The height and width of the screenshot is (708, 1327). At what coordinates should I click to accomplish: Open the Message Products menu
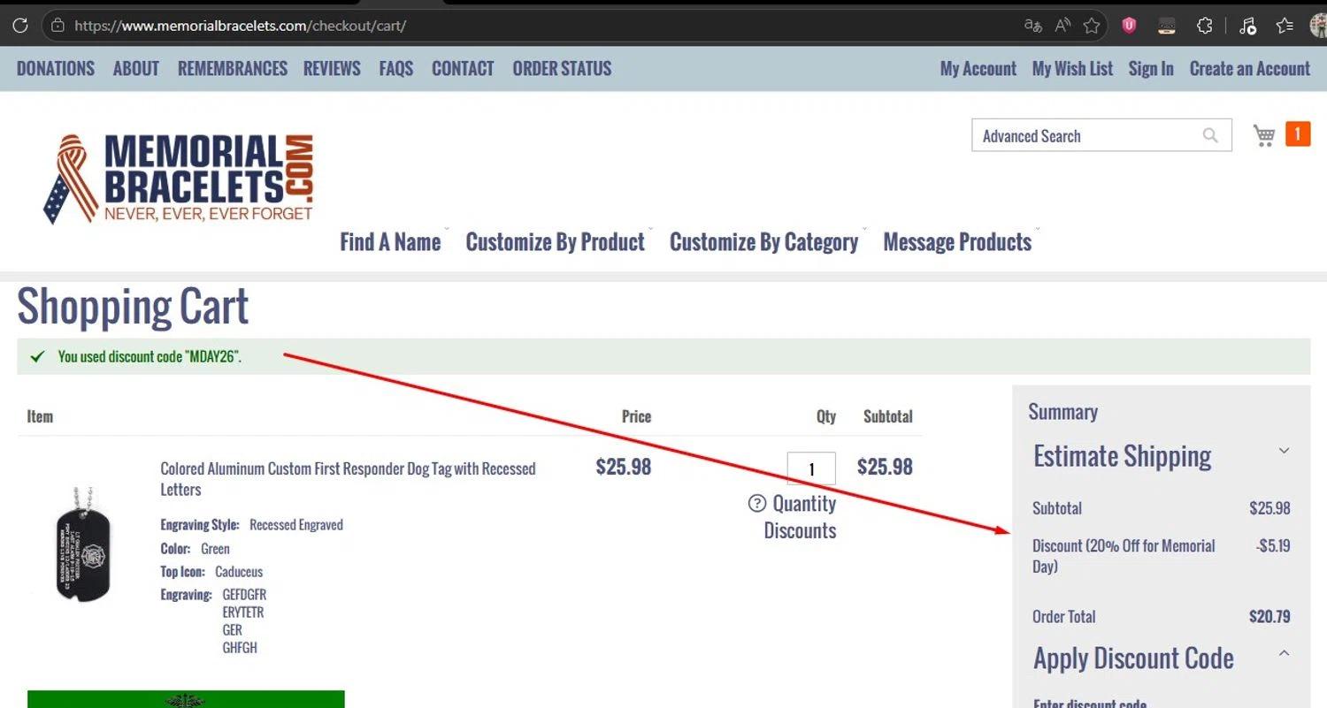[x=957, y=242]
